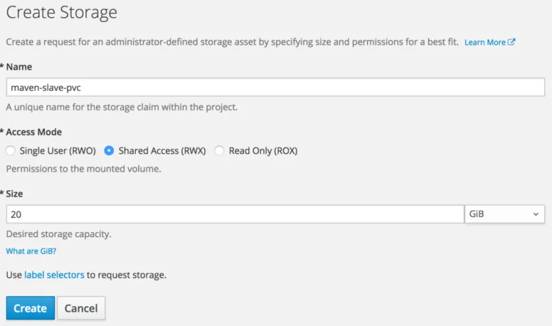Choose the Shared Access (RWX) radio option
This screenshot has width=552, height=326.
(x=109, y=150)
